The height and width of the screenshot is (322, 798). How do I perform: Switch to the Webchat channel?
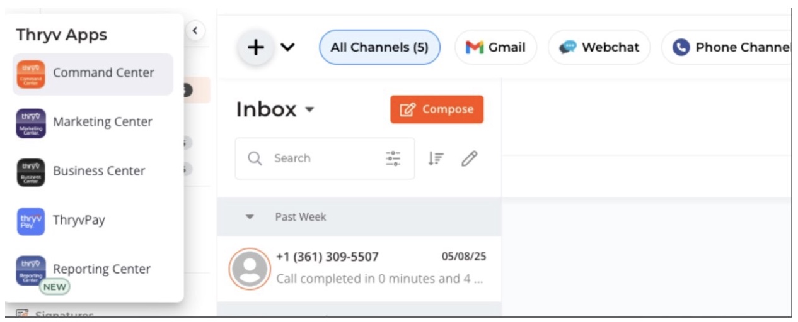(x=599, y=47)
